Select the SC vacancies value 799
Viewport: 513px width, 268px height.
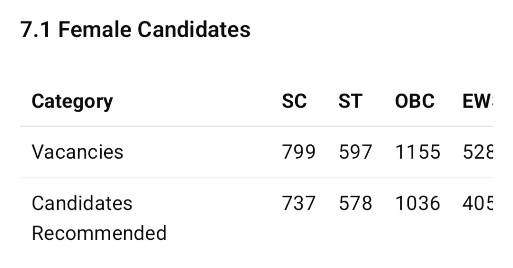pos(299,152)
